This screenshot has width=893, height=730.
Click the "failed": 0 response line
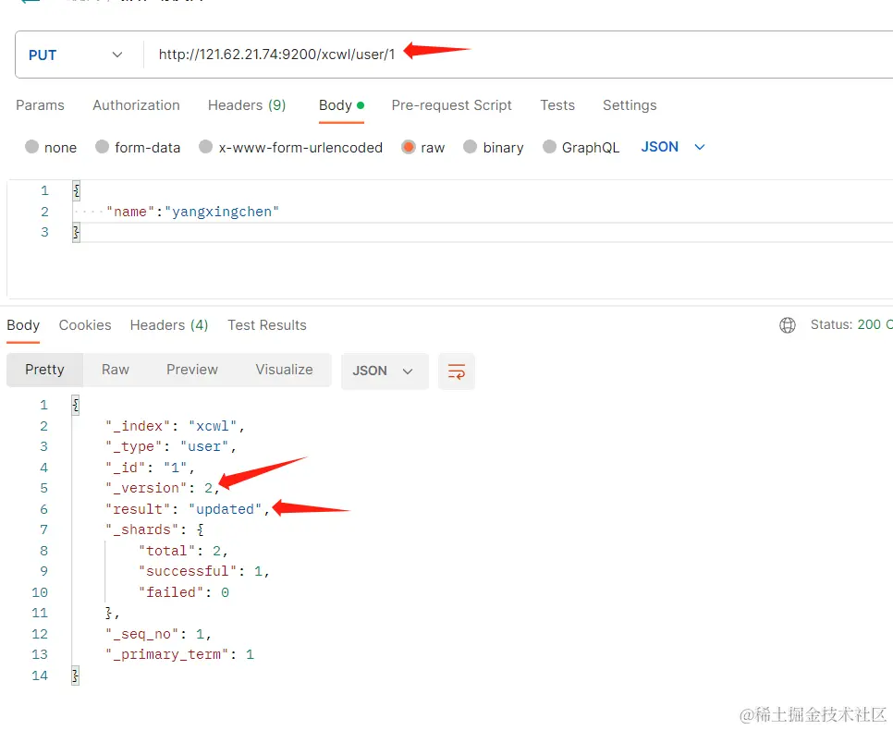pyautogui.click(x=183, y=592)
